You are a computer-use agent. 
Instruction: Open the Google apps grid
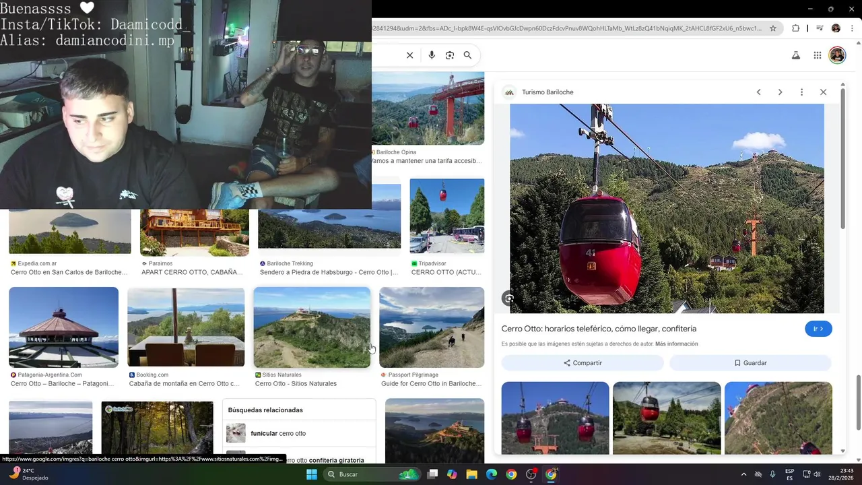817,55
